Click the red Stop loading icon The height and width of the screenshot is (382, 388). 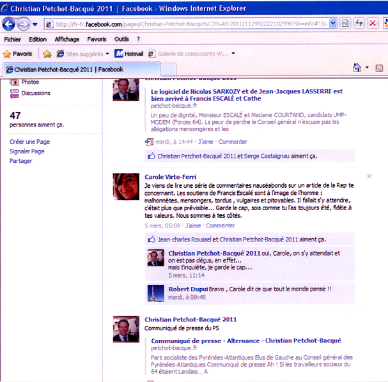(x=373, y=24)
